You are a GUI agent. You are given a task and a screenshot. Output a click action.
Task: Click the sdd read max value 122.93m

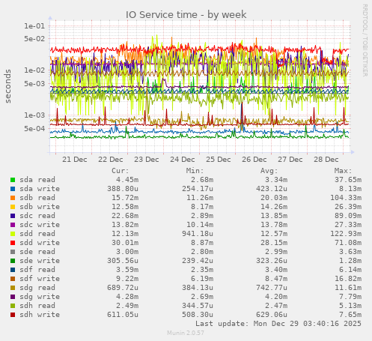click(346, 234)
